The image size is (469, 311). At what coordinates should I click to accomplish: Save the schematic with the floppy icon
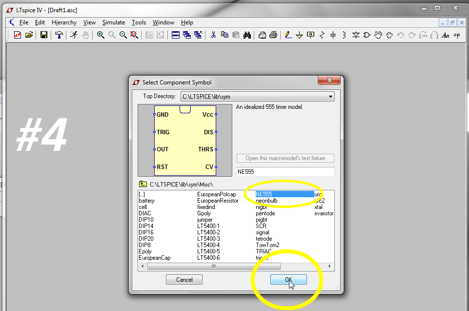coord(43,35)
